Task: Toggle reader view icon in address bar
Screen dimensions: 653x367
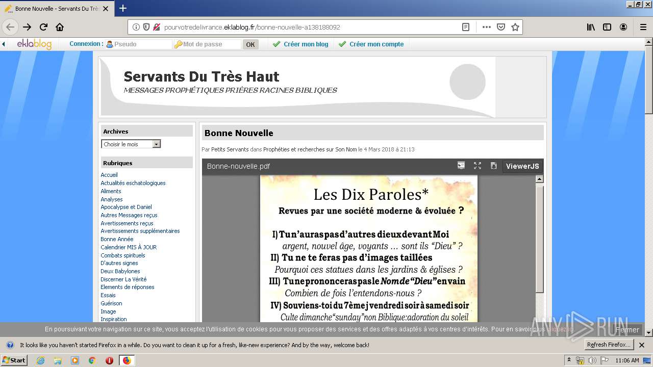Action: pyautogui.click(x=466, y=27)
